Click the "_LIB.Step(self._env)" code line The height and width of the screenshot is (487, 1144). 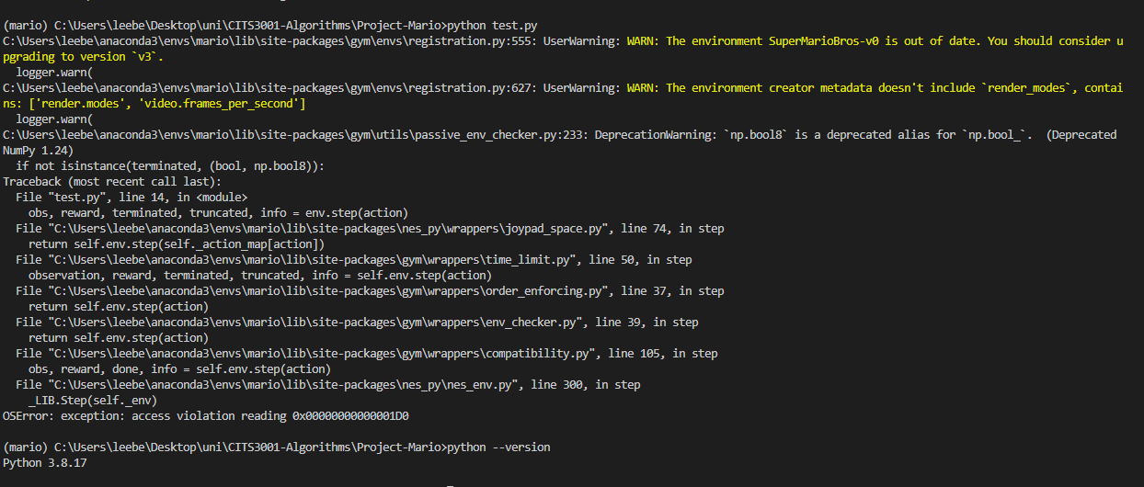(x=93, y=401)
